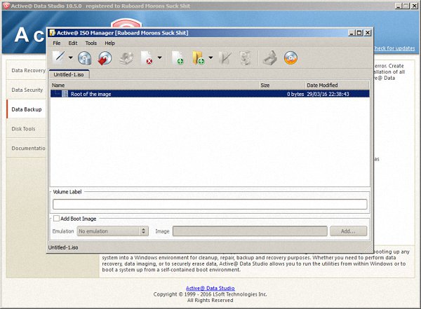This screenshot has height=309, width=421.
Task: Click the add folder icon
Action: [199, 58]
